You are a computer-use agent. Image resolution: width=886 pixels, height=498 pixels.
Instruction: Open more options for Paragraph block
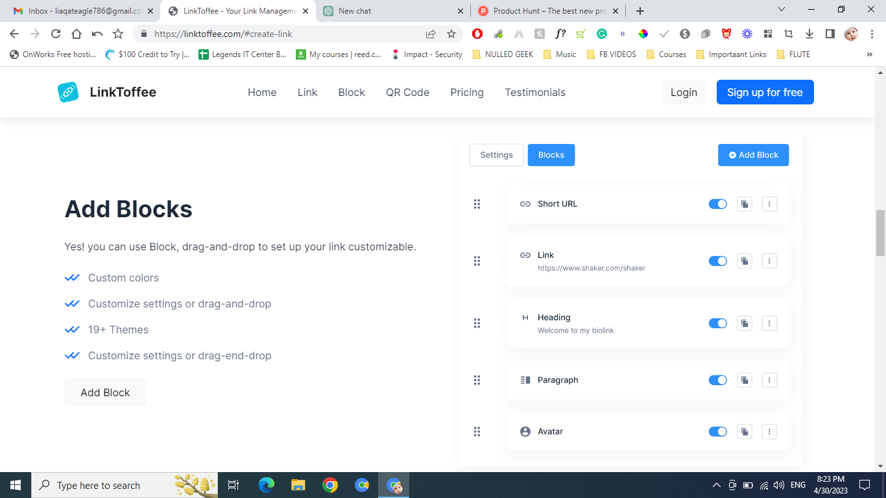[x=769, y=380]
